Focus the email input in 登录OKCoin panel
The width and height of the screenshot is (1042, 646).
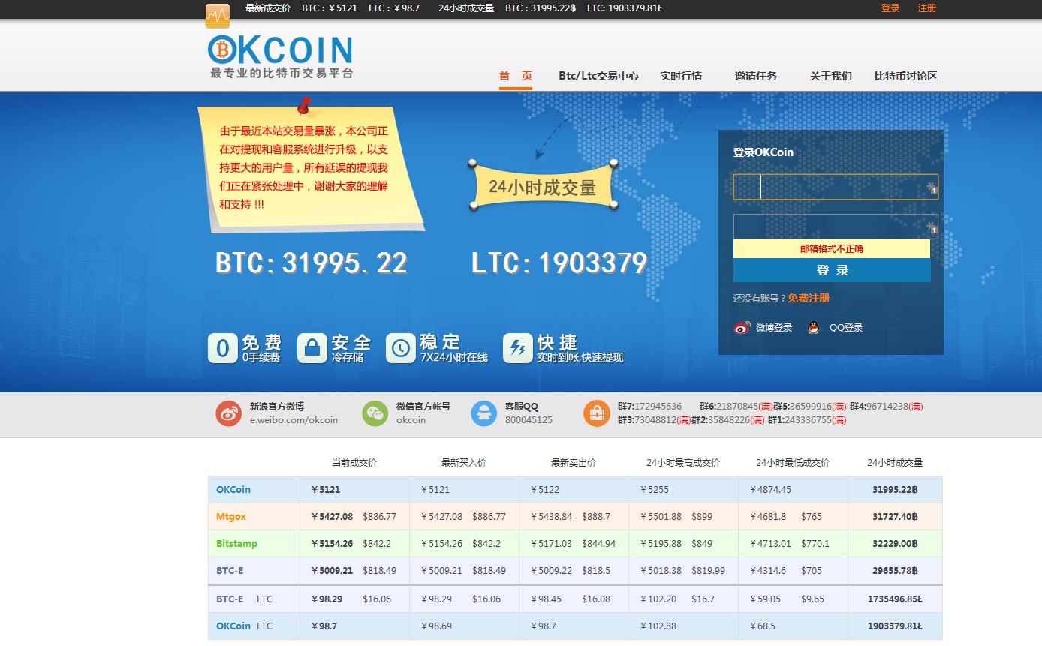coord(836,187)
